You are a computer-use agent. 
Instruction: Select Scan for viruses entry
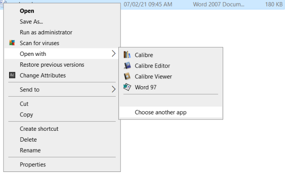point(39,43)
